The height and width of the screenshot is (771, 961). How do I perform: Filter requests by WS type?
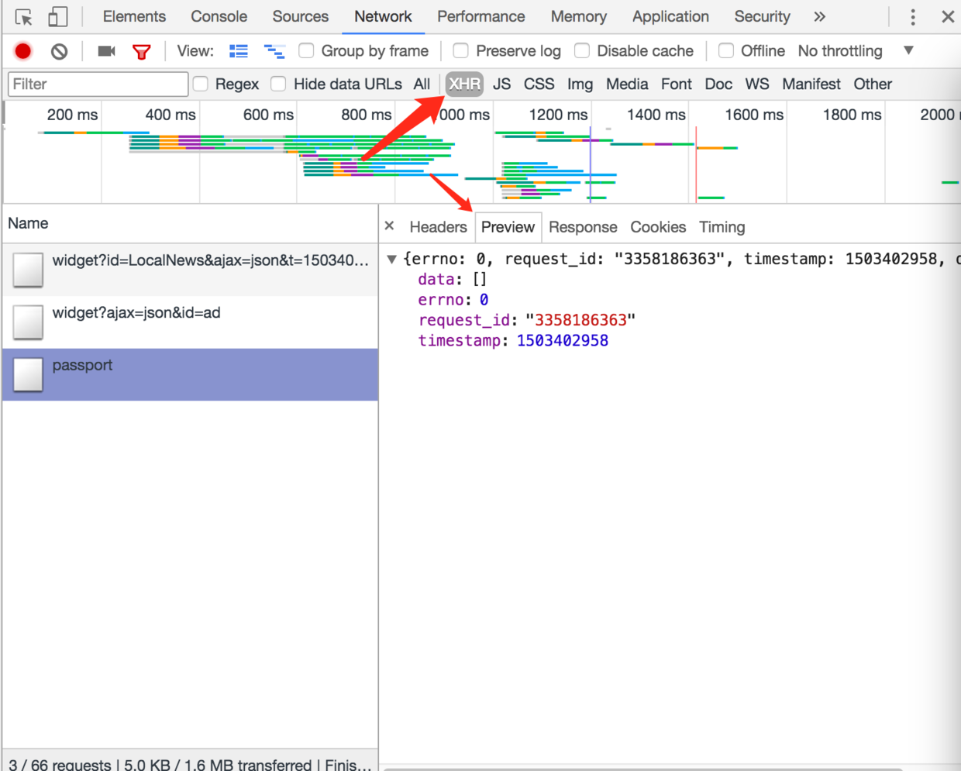point(757,84)
